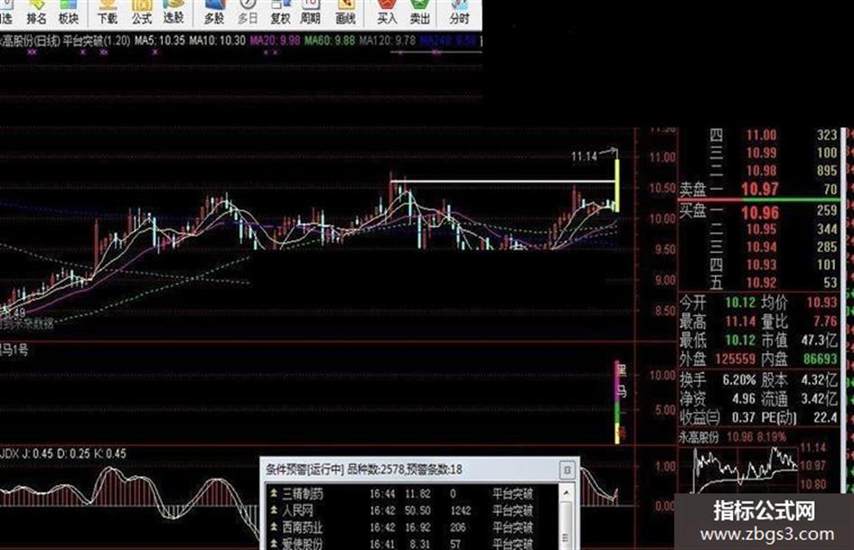Click the 最高 value 11.14
The image size is (854, 550).
tap(739, 322)
